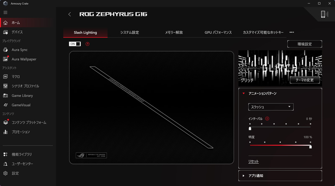Open the hamburger menu in the sidebar
Image resolution: width=335 pixels, height=186 pixels.
click(5, 13)
